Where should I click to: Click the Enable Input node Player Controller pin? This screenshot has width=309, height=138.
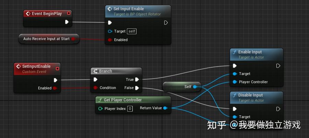pyautogui.click(x=235, y=82)
